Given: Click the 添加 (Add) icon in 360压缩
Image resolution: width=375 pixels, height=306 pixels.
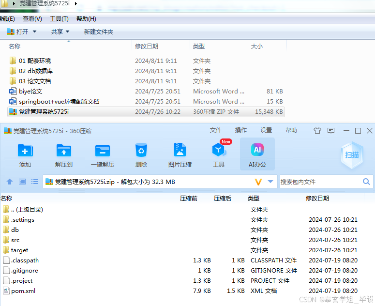Looking at the screenshot, I should click(x=25, y=151).
